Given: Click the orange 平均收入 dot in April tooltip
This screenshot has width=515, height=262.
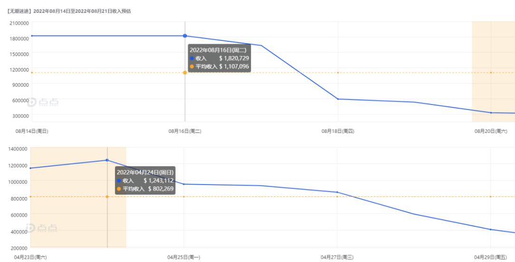Looking at the screenshot, I should coord(119,189).
